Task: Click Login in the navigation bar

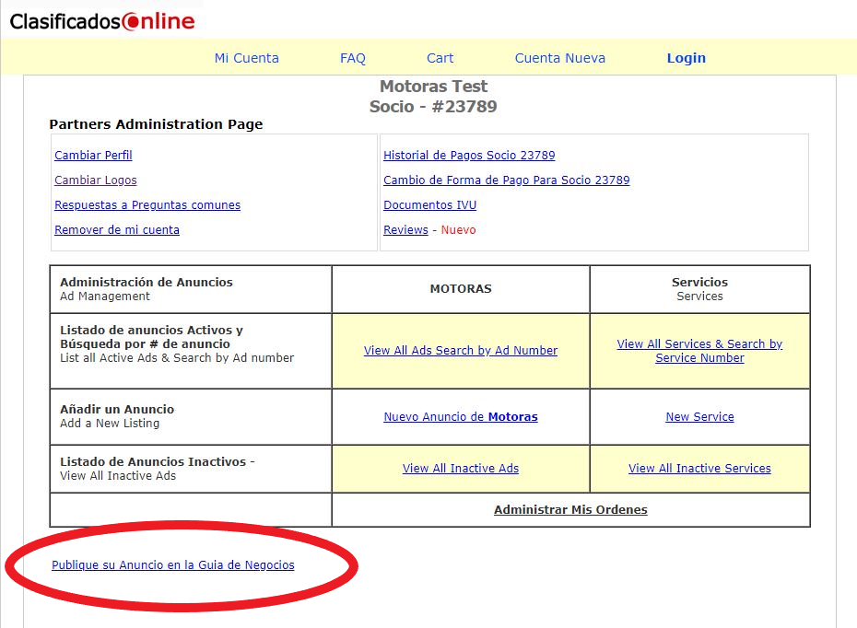Action: click(686, 58)
